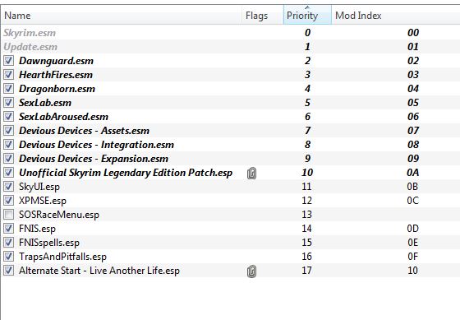Toggle the Dragonborn.esm checkbox
Screen dimensions: 460x320
[8, 89]
